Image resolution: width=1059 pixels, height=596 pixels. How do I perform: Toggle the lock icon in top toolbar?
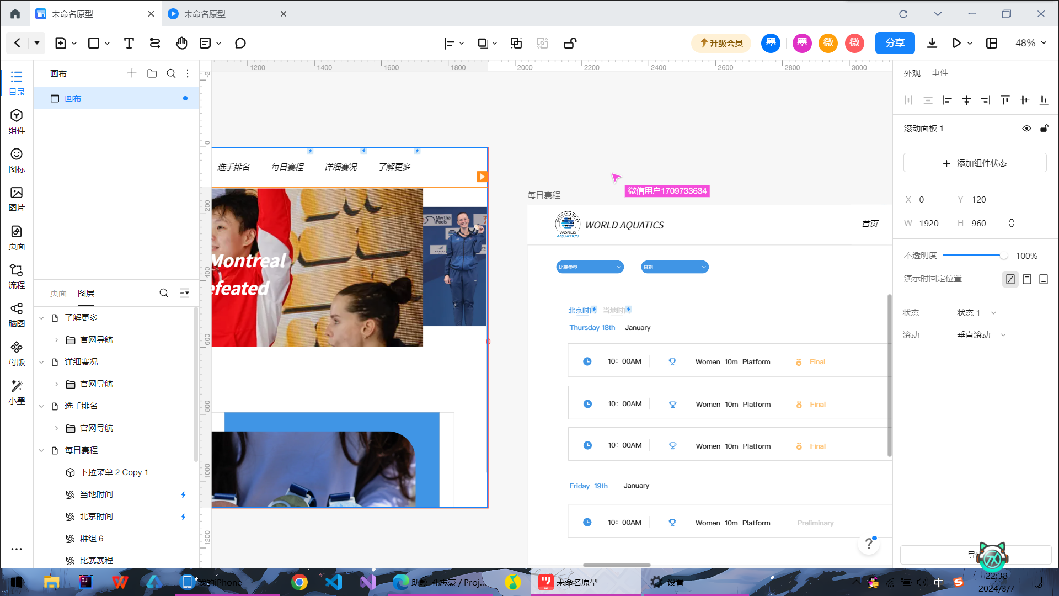coord(570,43)
